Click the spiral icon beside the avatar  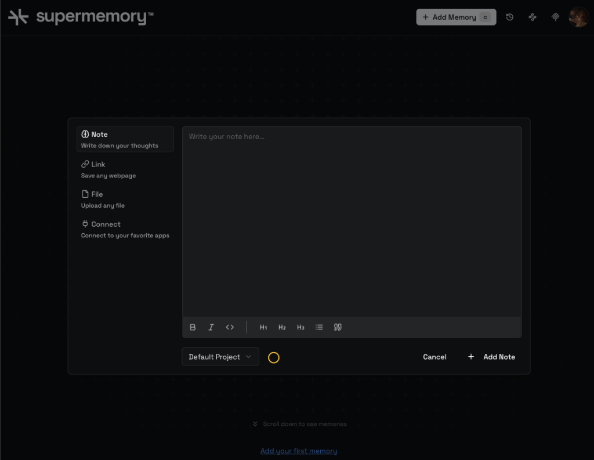555,17
